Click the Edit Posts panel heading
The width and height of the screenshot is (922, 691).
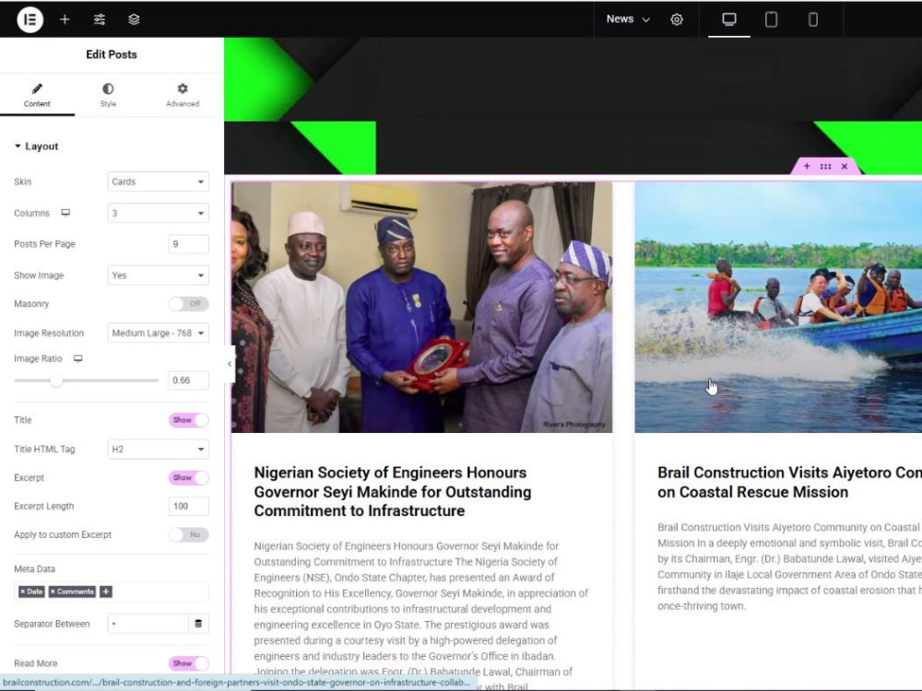coord(112,54)
